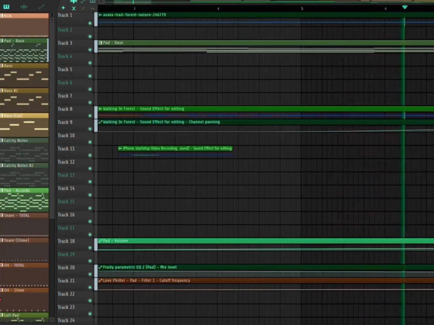Viewport: 434px width, 325px height.
Task: Click the audio icon on avala-trail-forest-nature clip
Action: pyautogui.click(x=100, y=15)
